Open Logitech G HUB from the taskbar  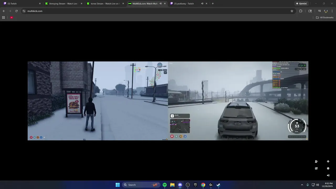point(211,185)
